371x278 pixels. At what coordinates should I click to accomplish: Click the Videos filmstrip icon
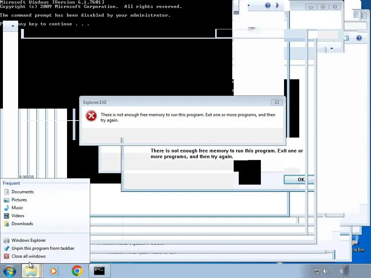point(7,216)
